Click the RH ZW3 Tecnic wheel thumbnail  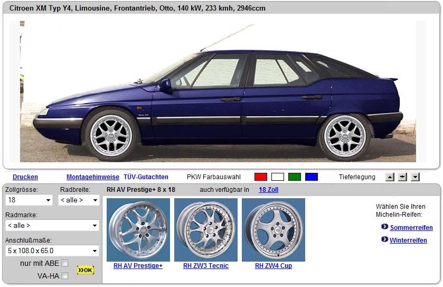tap(206, 229)
